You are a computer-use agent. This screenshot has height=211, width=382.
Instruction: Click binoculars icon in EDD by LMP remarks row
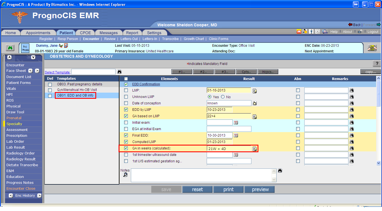pyautogui.click(x=352, y=109)
